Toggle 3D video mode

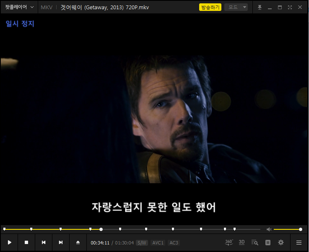point(241,242)
